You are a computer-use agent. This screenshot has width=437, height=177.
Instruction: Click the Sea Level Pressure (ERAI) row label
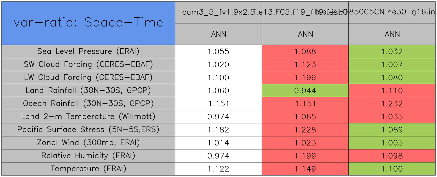coord(88,52)
